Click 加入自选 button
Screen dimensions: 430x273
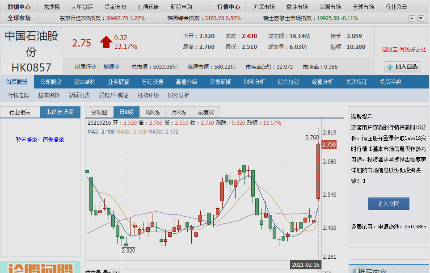tap(402, 67)
